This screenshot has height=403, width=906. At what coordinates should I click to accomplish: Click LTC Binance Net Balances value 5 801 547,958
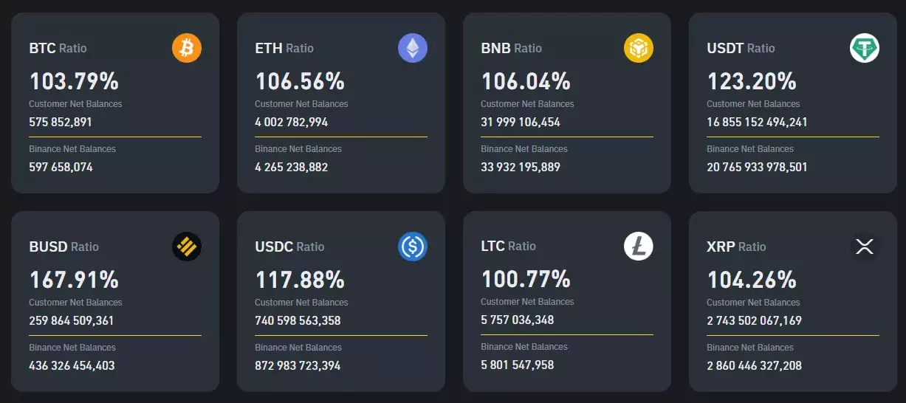[x=518, y=365]
